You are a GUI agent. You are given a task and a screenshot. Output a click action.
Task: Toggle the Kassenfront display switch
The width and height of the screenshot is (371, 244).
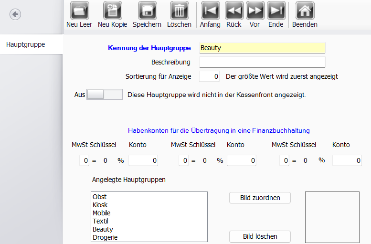[x=104, y=95]
